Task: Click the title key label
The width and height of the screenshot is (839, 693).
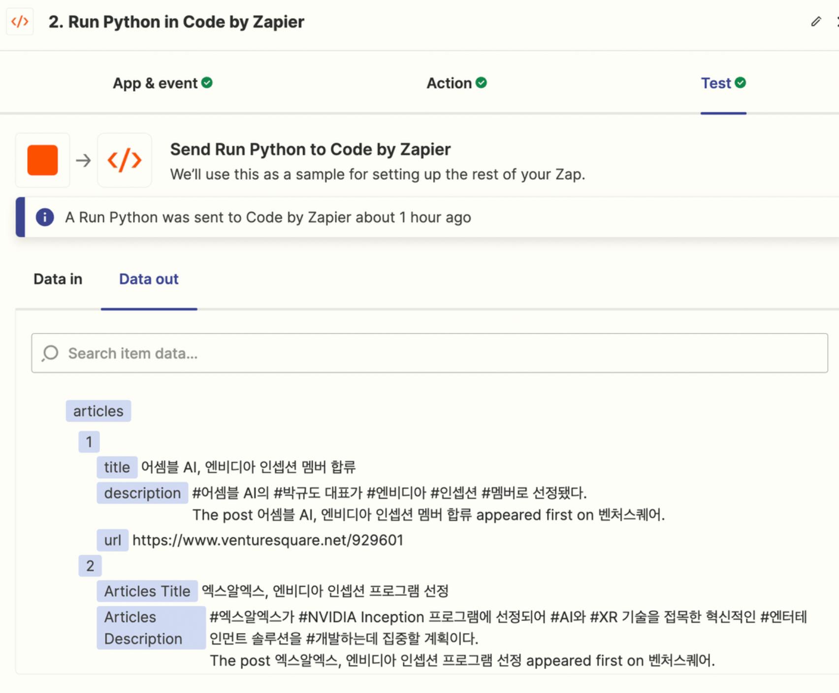Action: (117, 467)
